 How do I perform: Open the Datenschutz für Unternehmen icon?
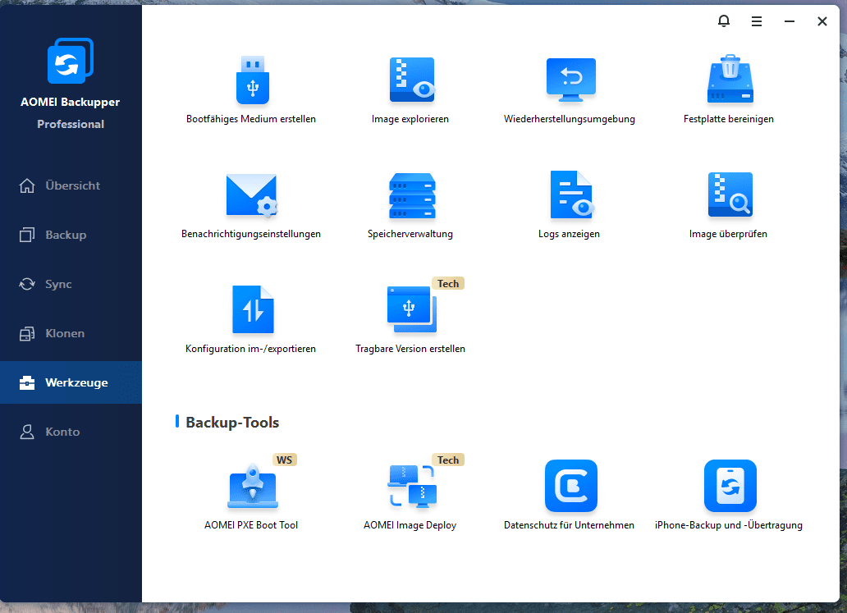(x=571, y=486)
